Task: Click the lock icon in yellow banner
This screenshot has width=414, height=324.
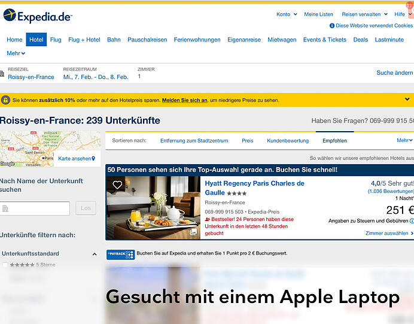Action: (x=5, y=100)
